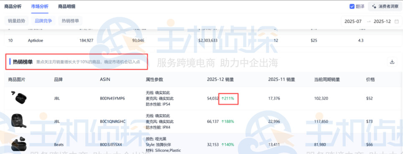Viewport: 403px width, 154px height.
Task: Click the 2025-12 销量 column header
Action: (220, 80)
